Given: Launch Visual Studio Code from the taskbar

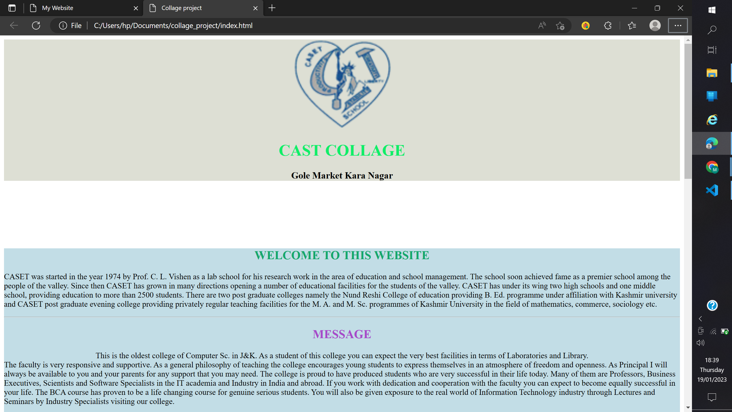Looking at the screenshot, I should pyautogui.click(x=712, y=190).
